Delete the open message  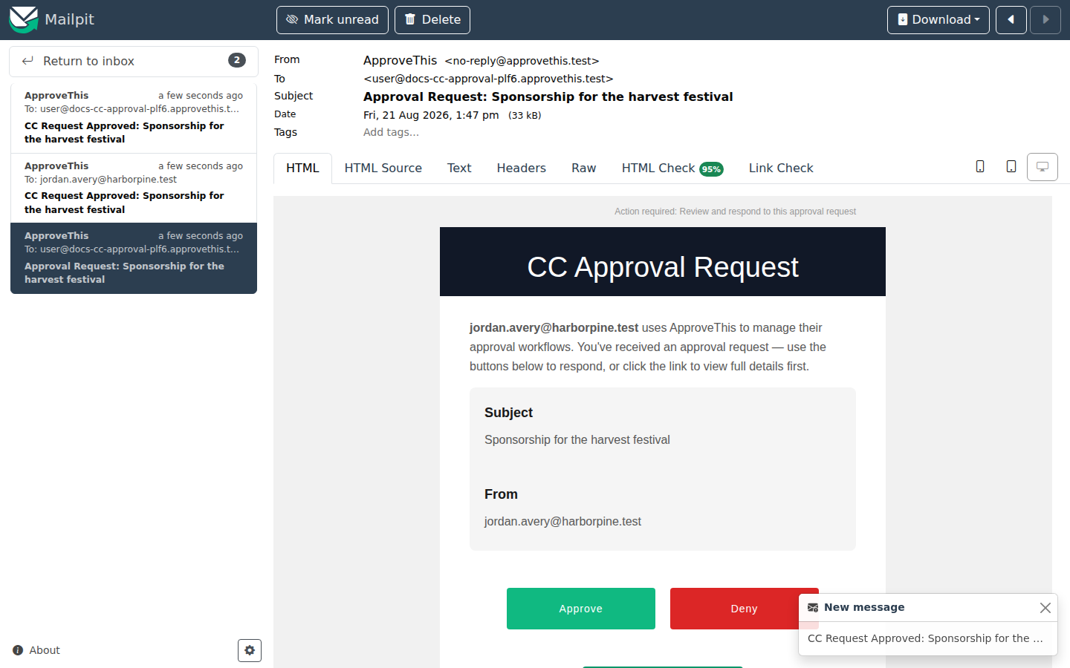432,20
